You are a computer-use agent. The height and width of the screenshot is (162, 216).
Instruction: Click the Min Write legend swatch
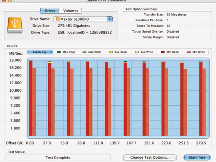pos(189,52)
